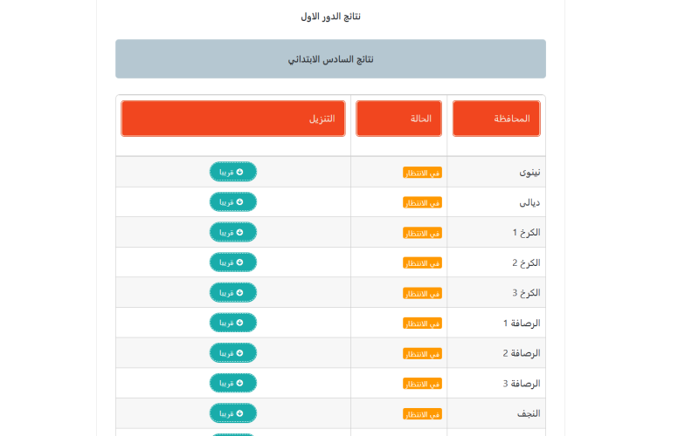The image size is (699, 436).
Task: Click the في الانتظار status badge for نينوى
Action: pos(422,173)
